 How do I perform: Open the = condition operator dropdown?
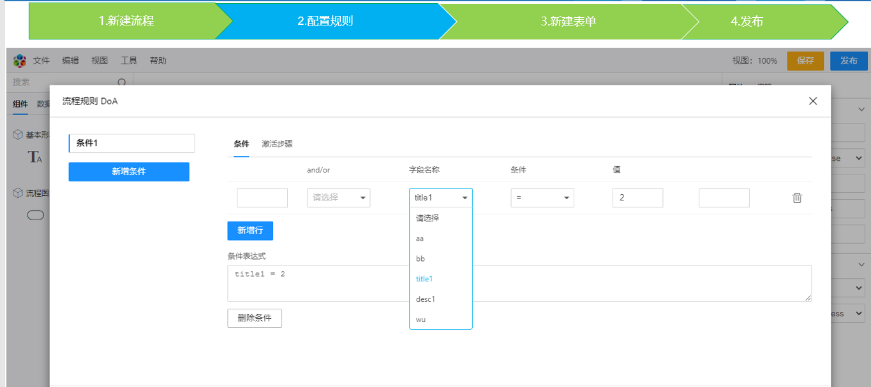(x=542, y=198)
